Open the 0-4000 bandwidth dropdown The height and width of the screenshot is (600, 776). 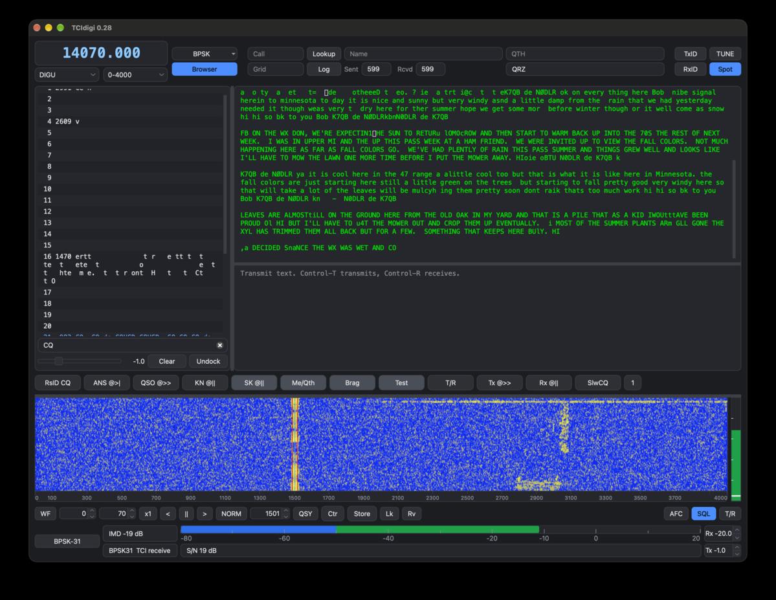(135, 74)
